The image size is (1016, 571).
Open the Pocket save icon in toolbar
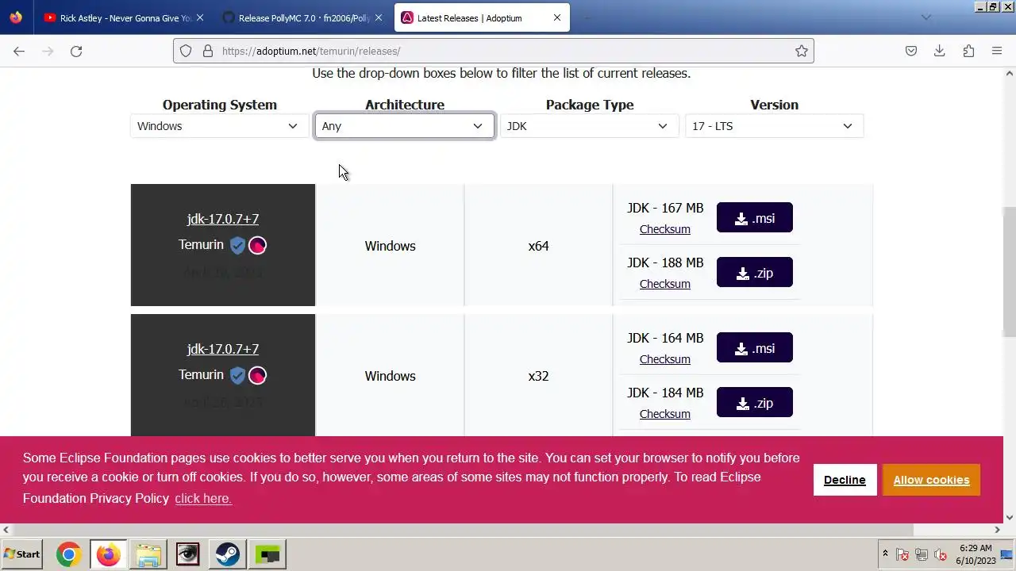pos(911,51)
